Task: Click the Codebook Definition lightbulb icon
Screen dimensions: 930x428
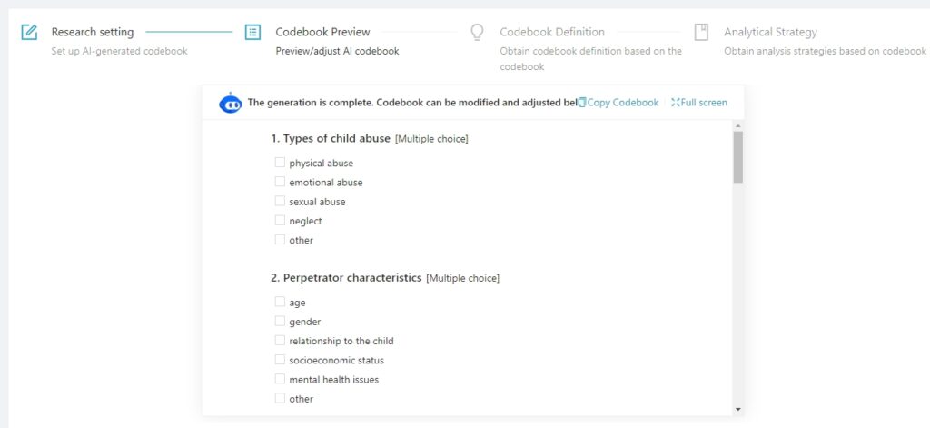Action: pos(477,32)
